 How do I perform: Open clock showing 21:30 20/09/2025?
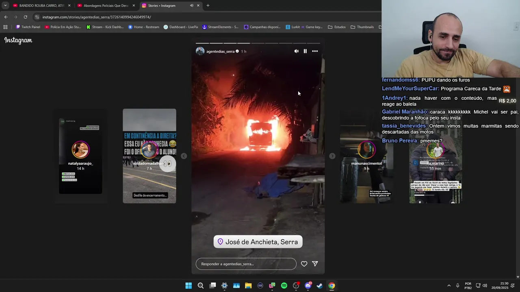[500, 286]
